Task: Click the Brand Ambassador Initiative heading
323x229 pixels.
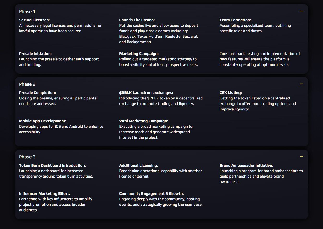Action: pyautogui.click(x=246, y=165)
